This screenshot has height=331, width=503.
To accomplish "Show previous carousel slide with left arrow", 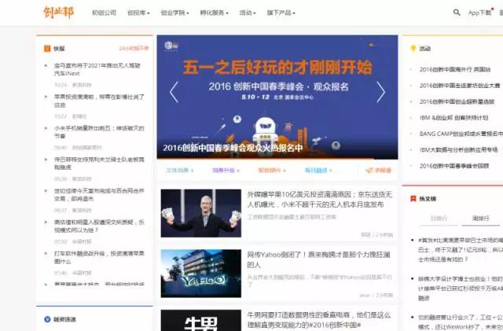I will tap(174, 92).
